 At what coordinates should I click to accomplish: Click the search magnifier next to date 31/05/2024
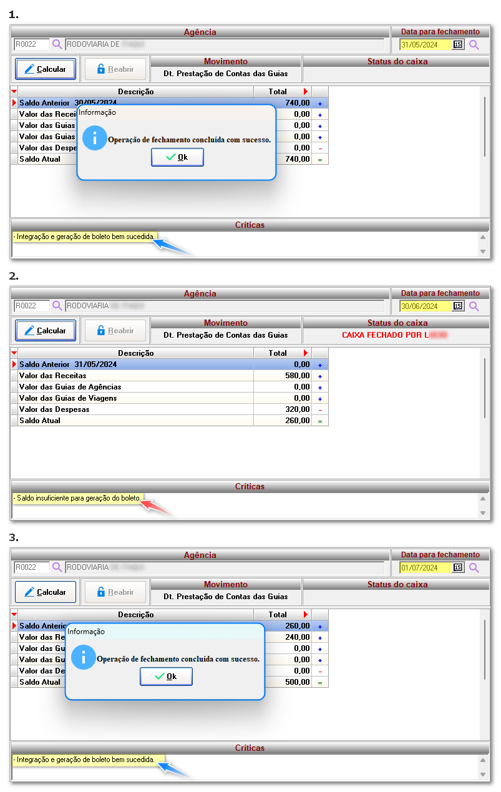pyautogui.click(x=474, y=44)
